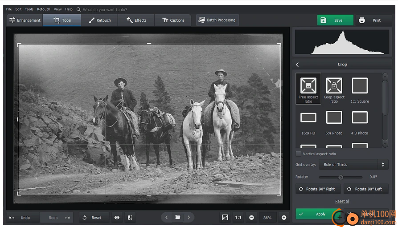Image resolution: width=398 pixels, height=227 pixels.
Task: Click the Reset button in bottom bar
Action: [x=94, y=218]
